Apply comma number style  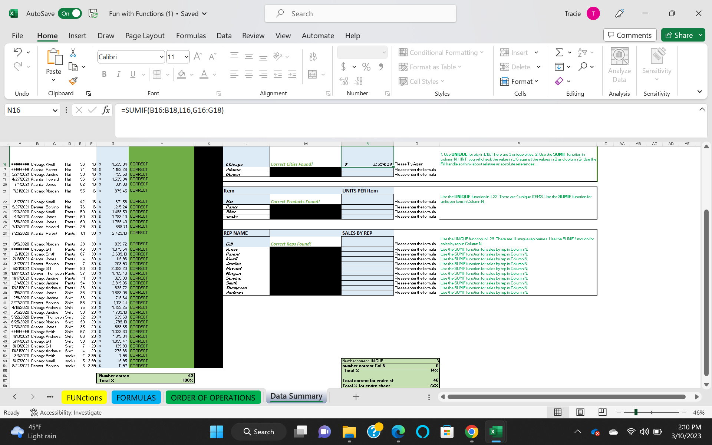tap(380, 67)
